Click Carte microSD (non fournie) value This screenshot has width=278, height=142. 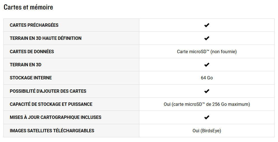(207, 52)
